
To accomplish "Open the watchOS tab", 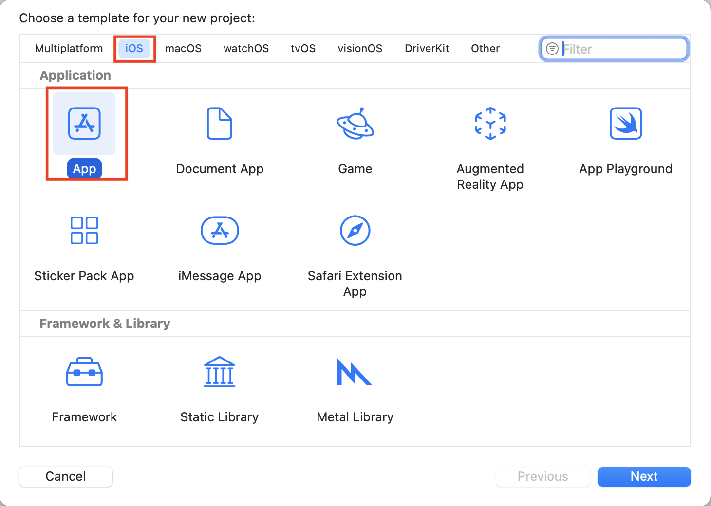I will click(246, 49).
